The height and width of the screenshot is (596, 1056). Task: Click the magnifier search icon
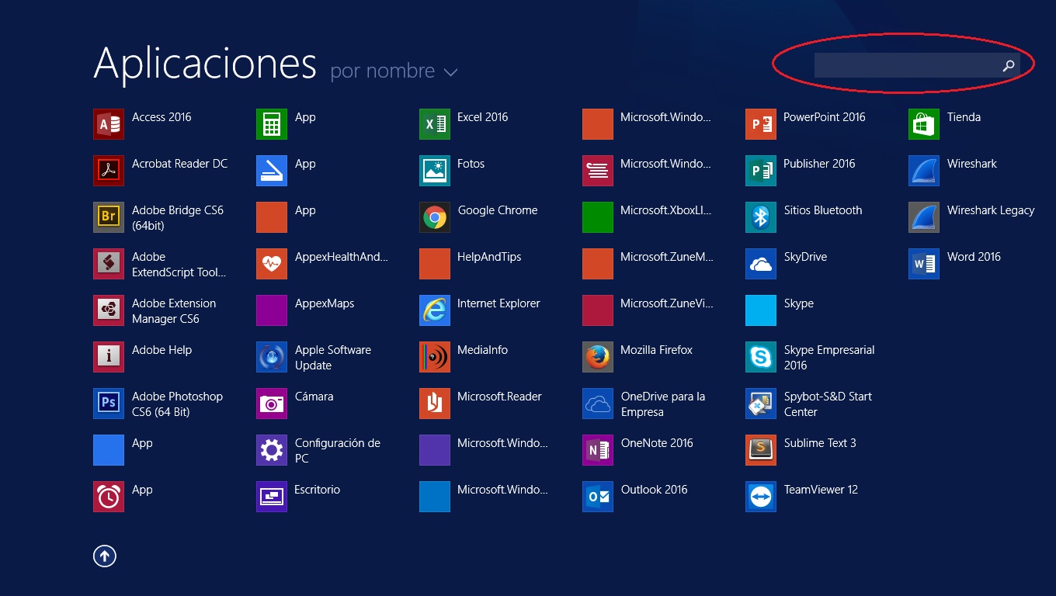click(x=1009, y=66)
